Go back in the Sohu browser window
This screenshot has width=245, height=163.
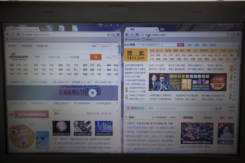point(127,35)
